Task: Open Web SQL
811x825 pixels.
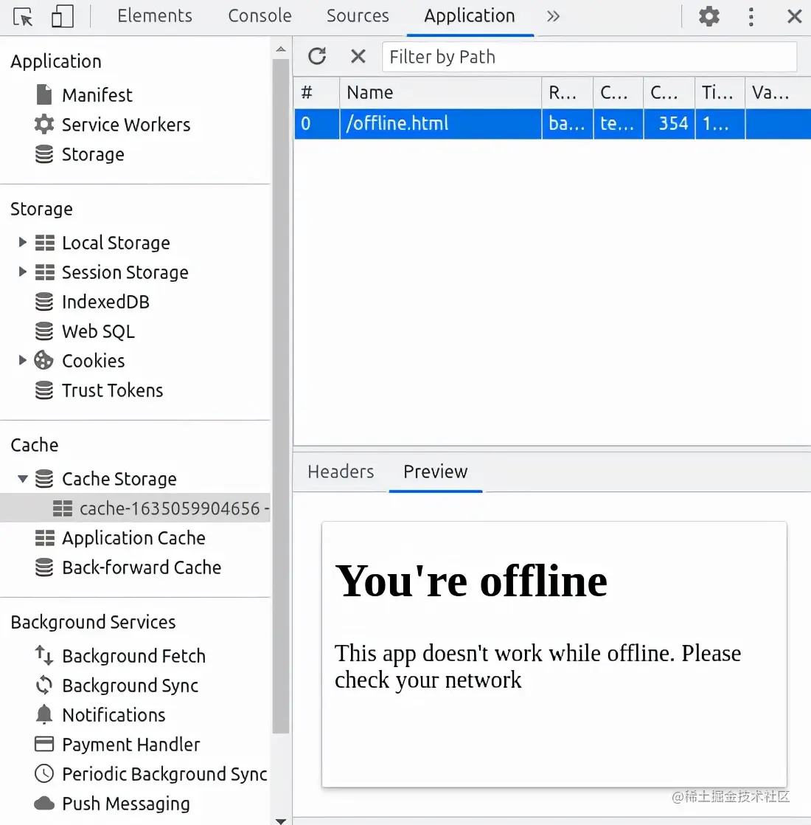Action: point(98,331)
